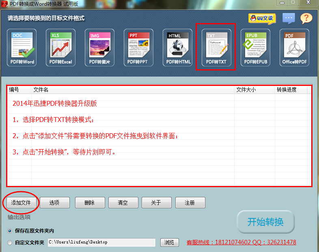This screenshot has height=252, width=319.
Task: Pick the PDF转PPT conversion icon
Action: click(138, 47)
